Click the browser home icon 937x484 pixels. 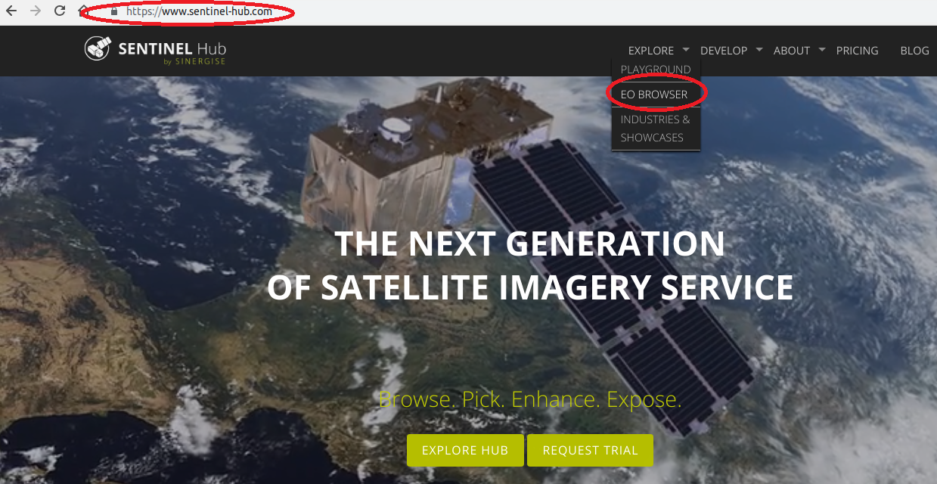pos(83,11)
